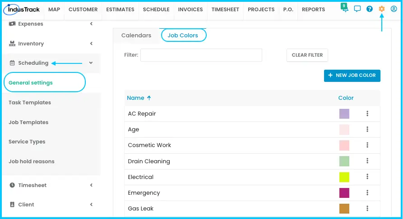
Task: Select the Age row name
Action: [x=134, y=130]
